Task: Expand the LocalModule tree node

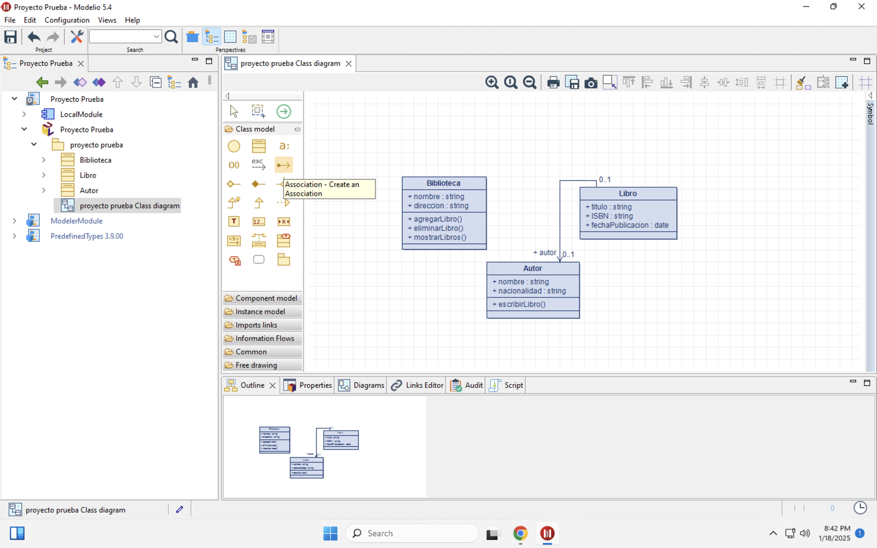Action: tap(24, 115)
